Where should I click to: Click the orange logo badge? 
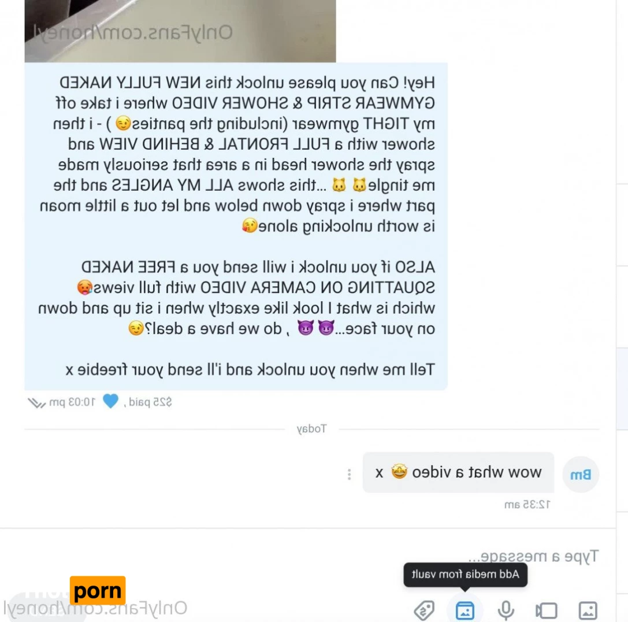tap(97, 590)
